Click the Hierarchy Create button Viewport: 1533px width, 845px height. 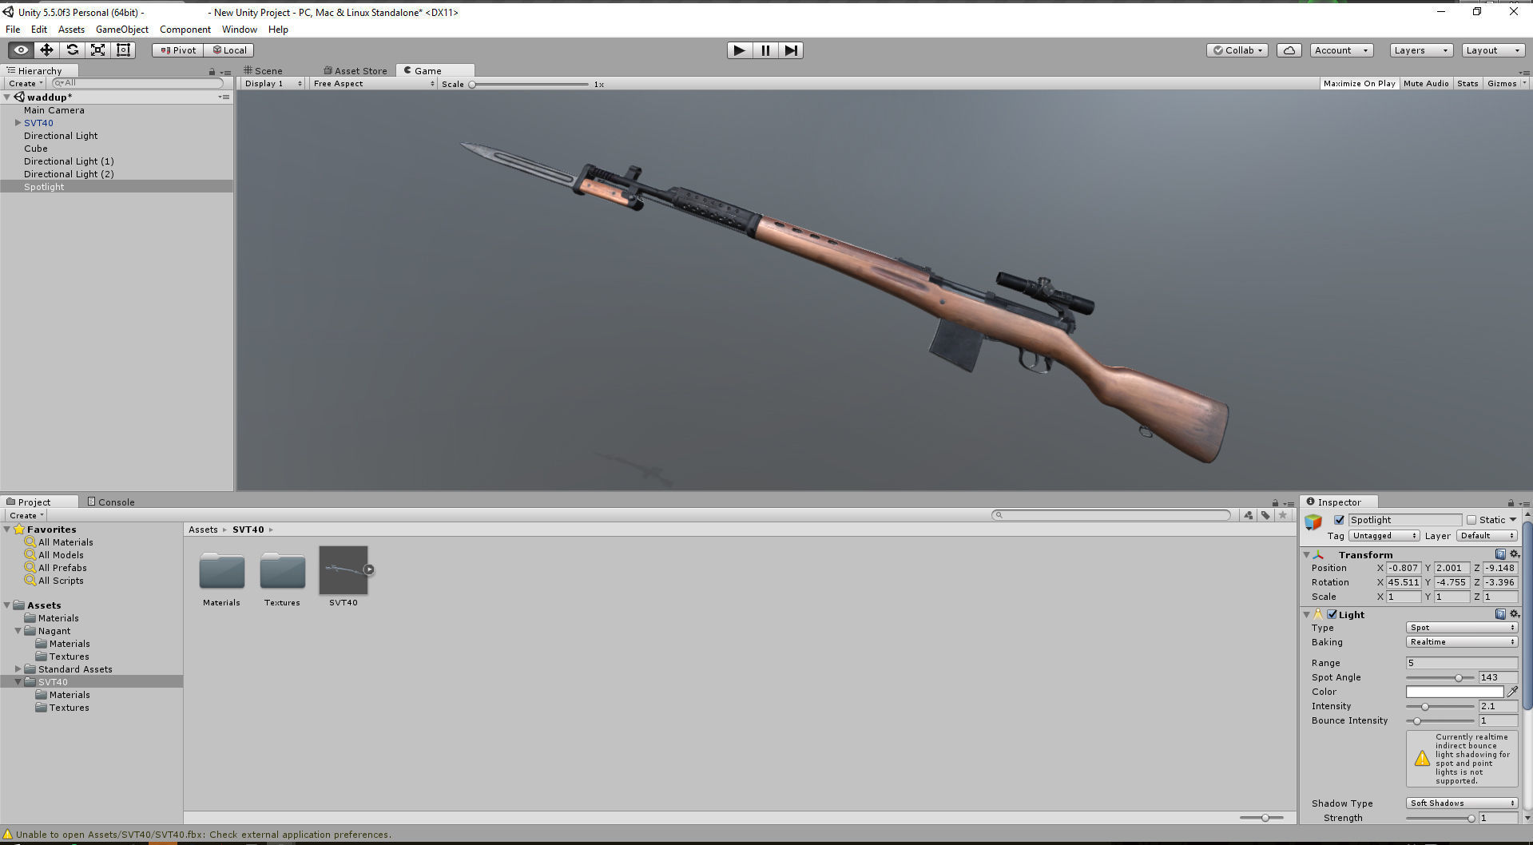pos(26,83)
